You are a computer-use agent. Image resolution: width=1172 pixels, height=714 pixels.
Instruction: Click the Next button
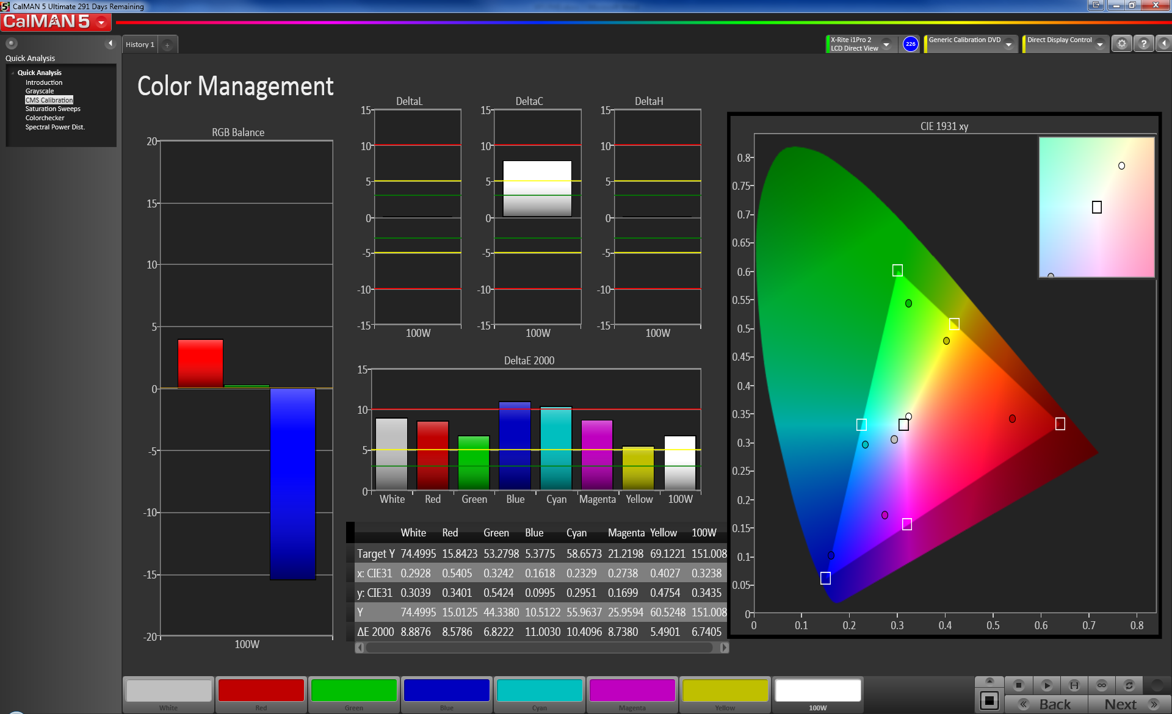tap(1129, 704)
